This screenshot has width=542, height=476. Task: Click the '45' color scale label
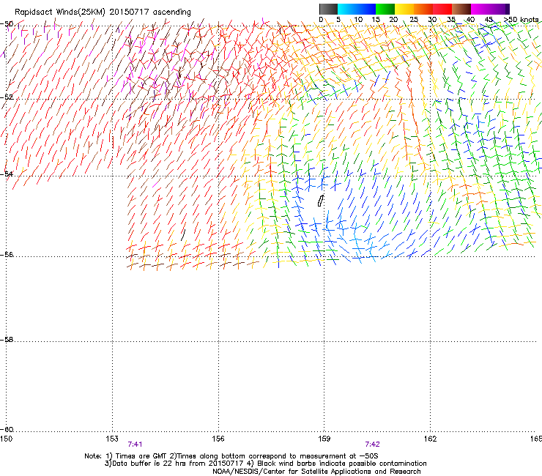tap(489, 20)
